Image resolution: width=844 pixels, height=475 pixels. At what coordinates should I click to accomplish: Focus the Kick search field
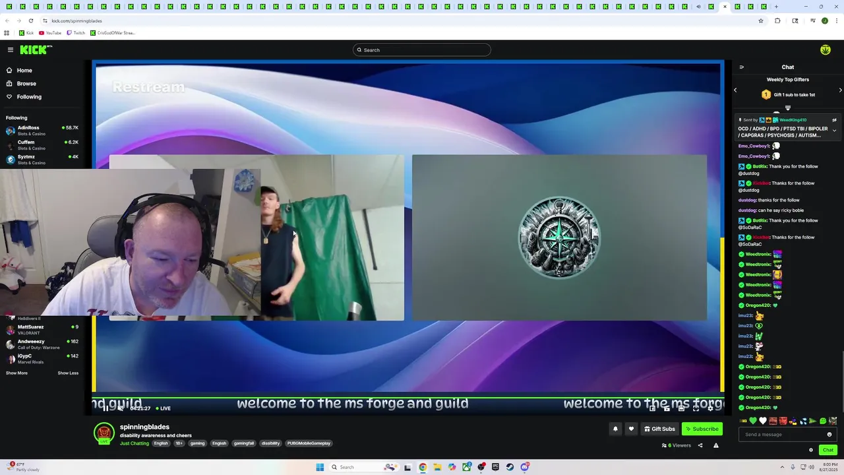click(422, 50)
